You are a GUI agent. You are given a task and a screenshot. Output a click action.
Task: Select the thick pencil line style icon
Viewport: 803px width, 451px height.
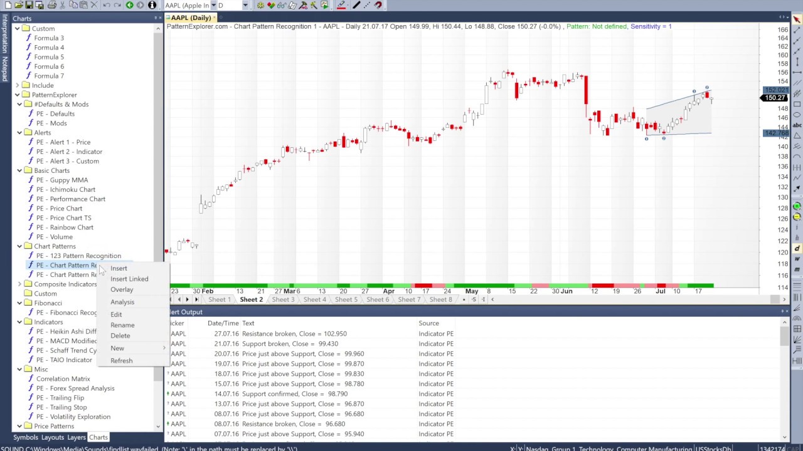(356, 5)
